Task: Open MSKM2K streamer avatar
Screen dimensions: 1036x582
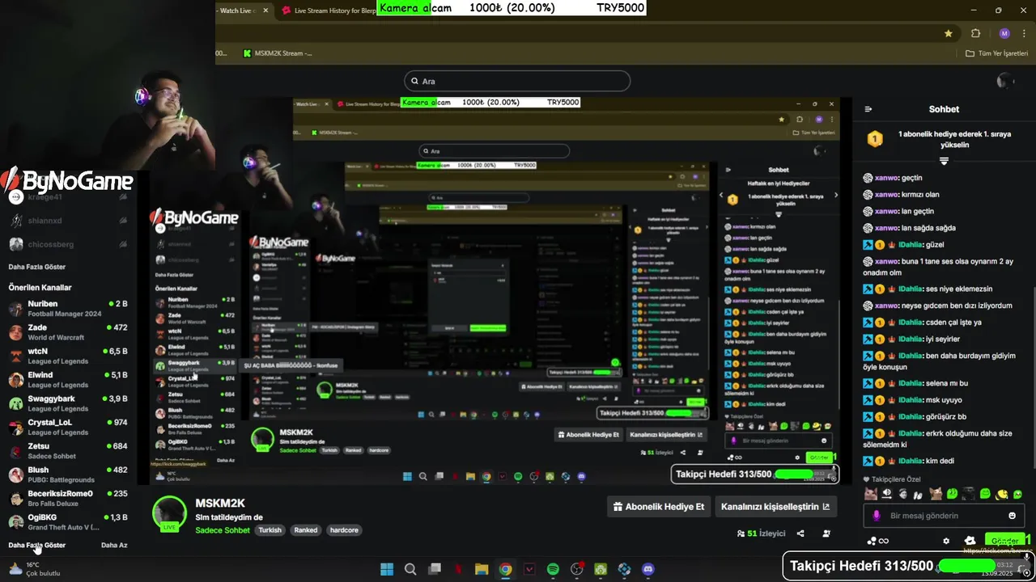Action: tap(170, 514)
